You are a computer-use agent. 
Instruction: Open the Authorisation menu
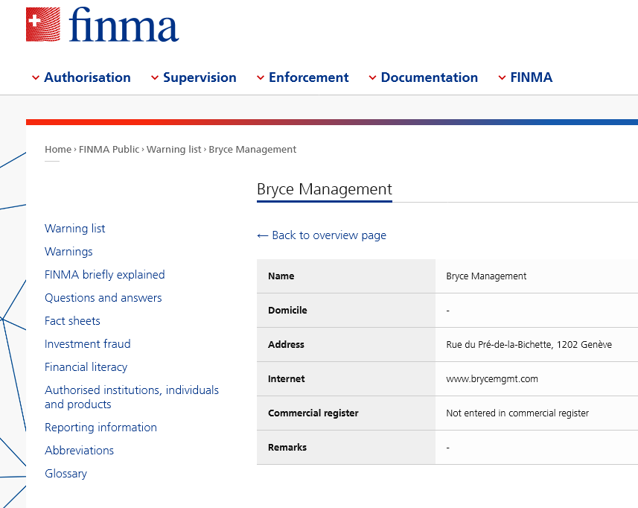[87, 77]
